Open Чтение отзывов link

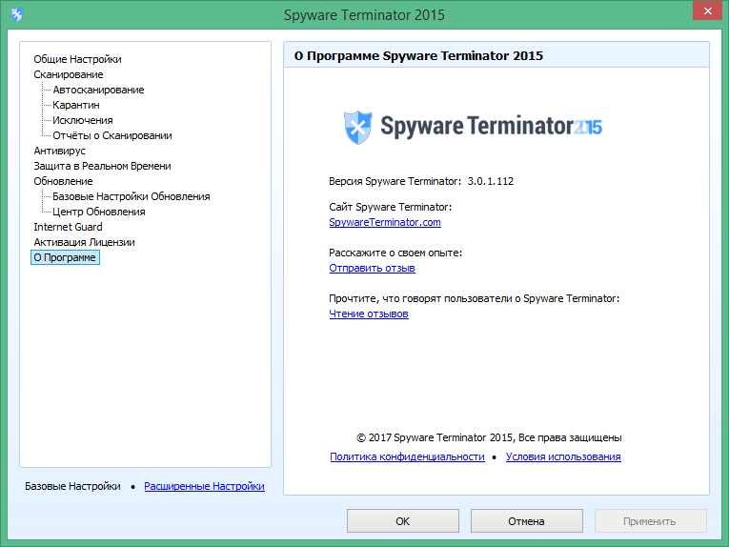[369, 314]
